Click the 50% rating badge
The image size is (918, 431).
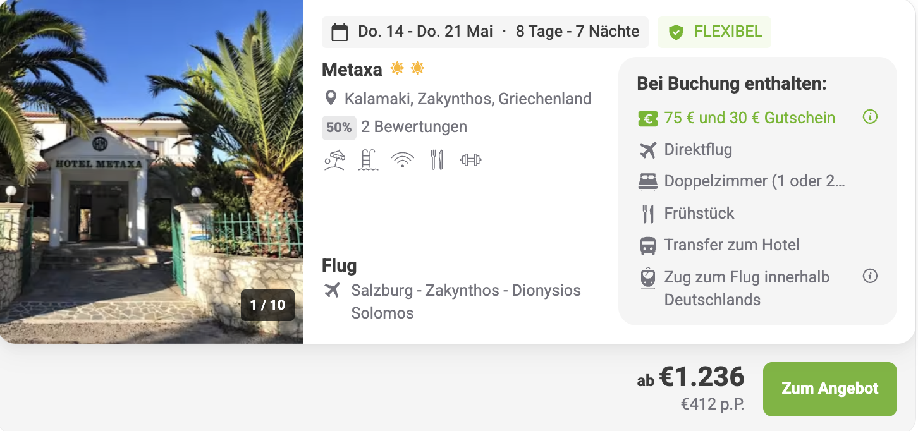tap(339, 128)
